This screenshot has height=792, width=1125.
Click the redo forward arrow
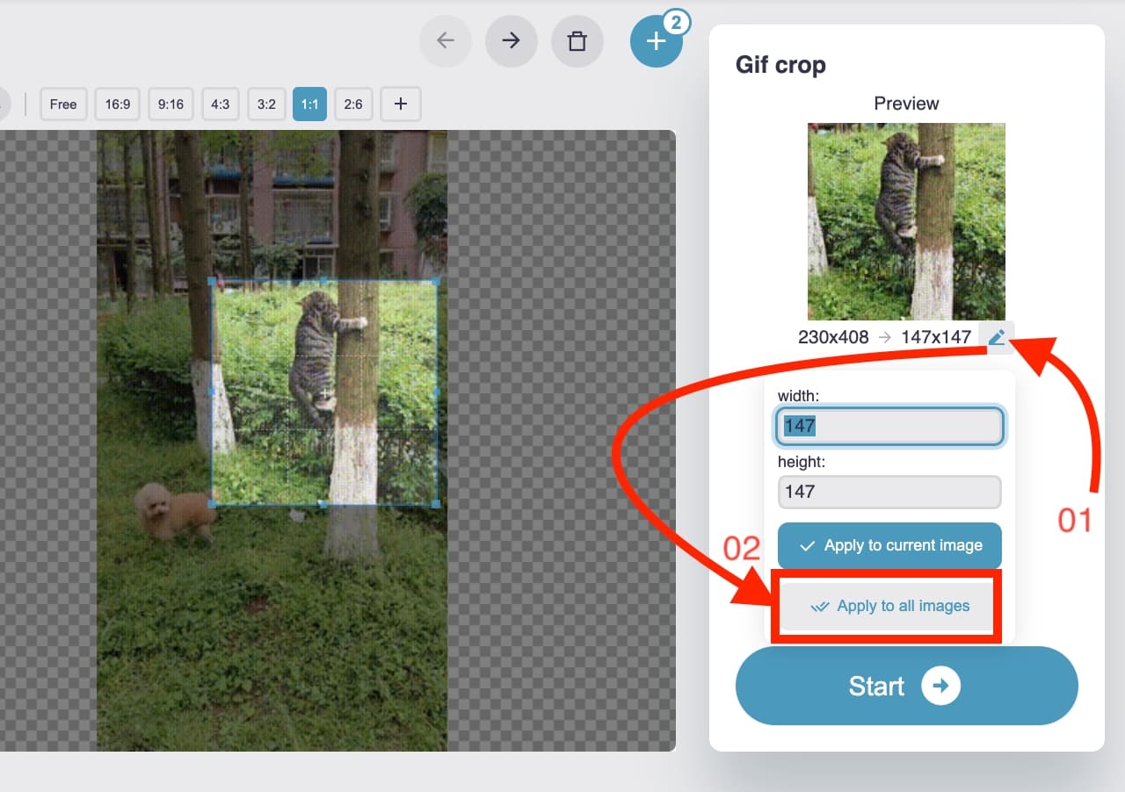[x=512, y=40]
